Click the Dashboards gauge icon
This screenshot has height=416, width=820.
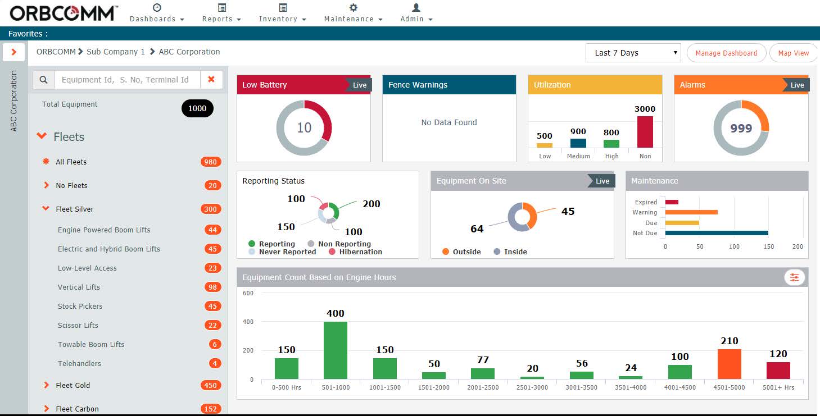click(x=157, y=8)
